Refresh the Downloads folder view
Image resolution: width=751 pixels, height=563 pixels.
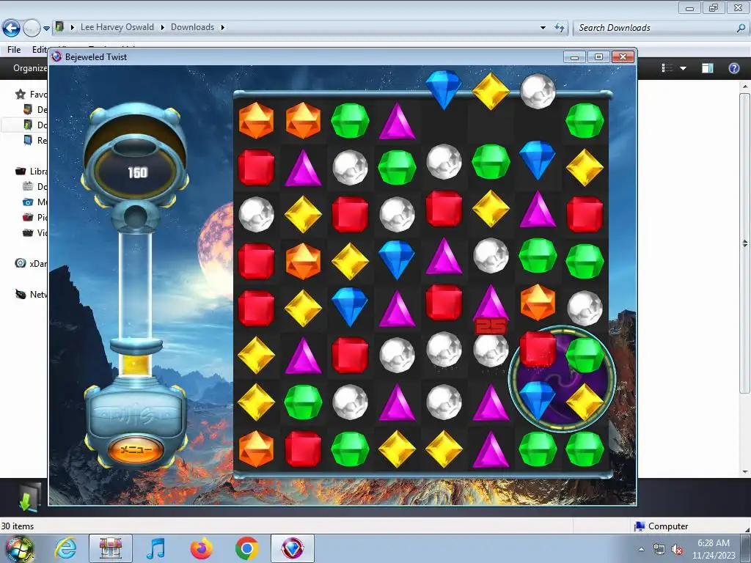pos(560,27)
